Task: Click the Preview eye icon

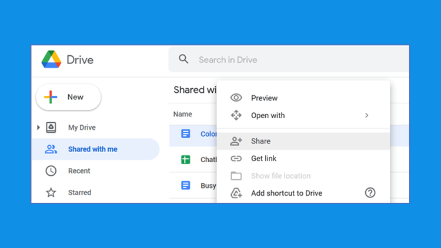Action: point(236,98)
